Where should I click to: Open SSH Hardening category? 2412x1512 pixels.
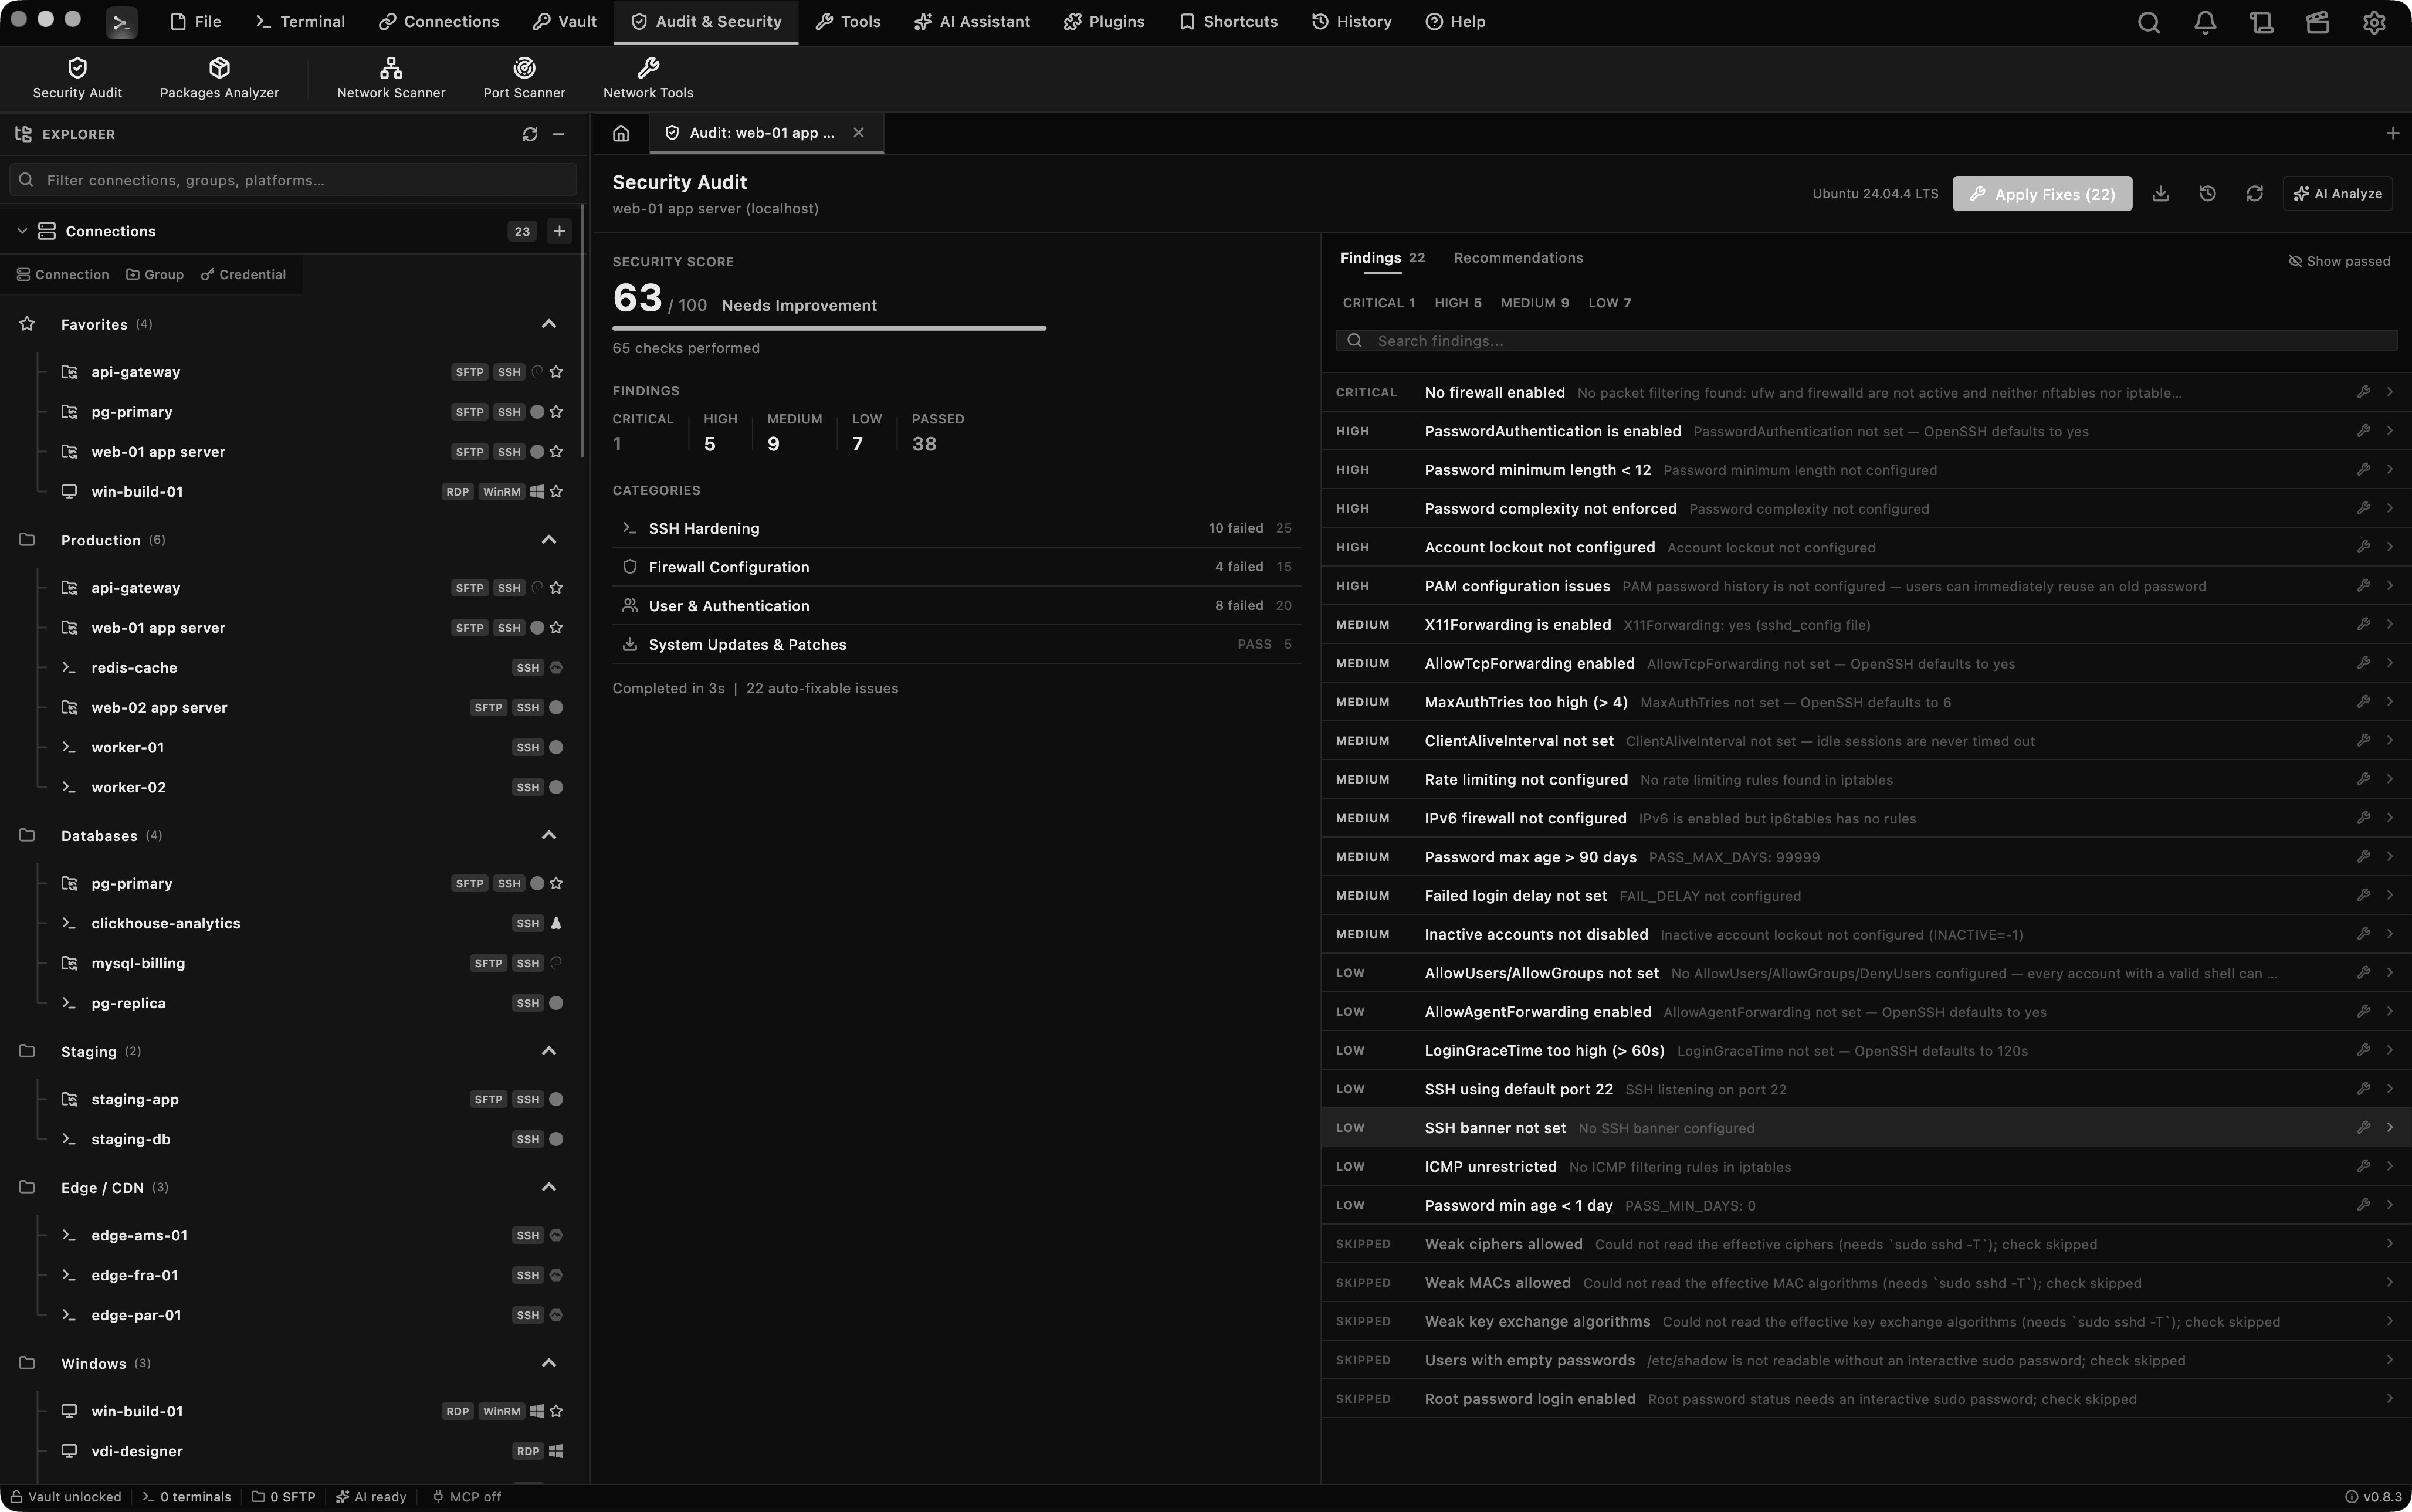click(956, 528)
